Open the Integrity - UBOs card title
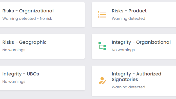This screenshot has width=176, height=99. tap(21, 74)
